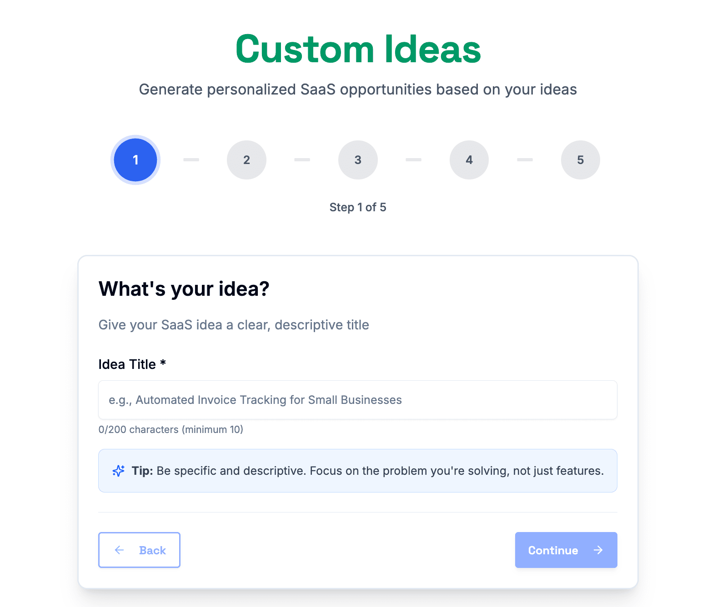Click the Continue button
The image size is (722, 607).
pos(566,550)
